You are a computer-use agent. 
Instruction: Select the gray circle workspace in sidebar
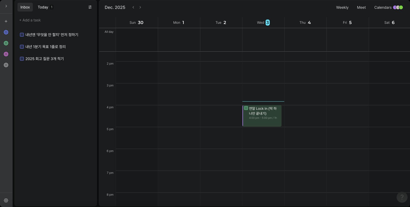tap(6, 65)
